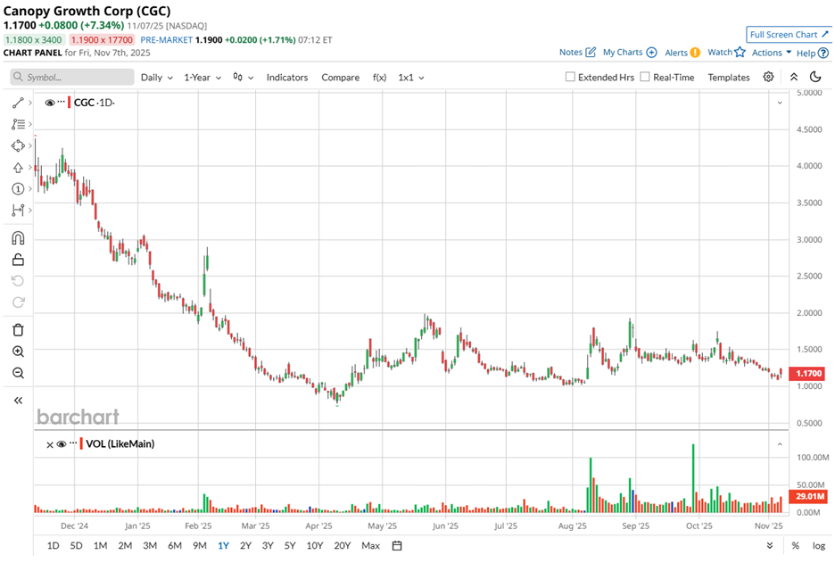Open the Compare menu

click(x=340, y=78)
